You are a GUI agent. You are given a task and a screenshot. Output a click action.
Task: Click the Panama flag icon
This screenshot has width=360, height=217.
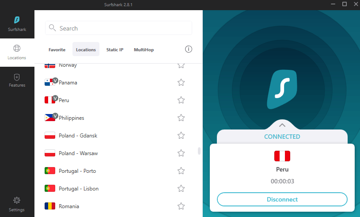point(49,83)
